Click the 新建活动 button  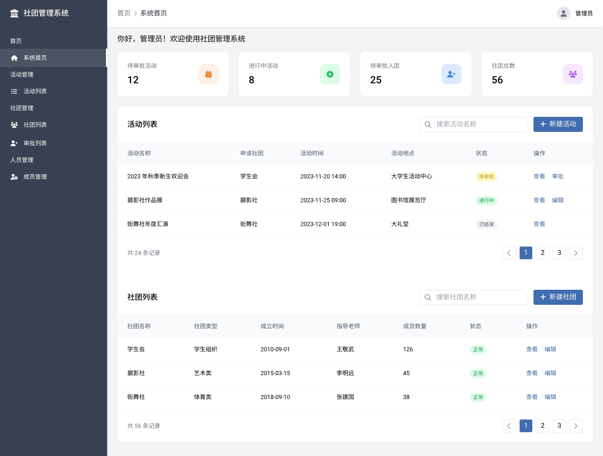coord(558,124)
